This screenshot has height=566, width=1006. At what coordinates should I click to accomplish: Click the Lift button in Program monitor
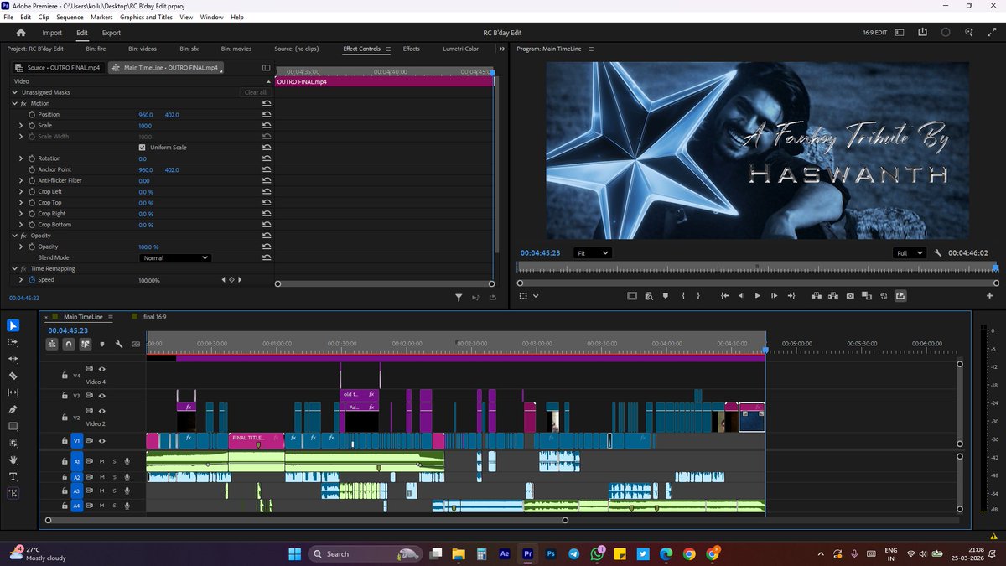[815, 295]
